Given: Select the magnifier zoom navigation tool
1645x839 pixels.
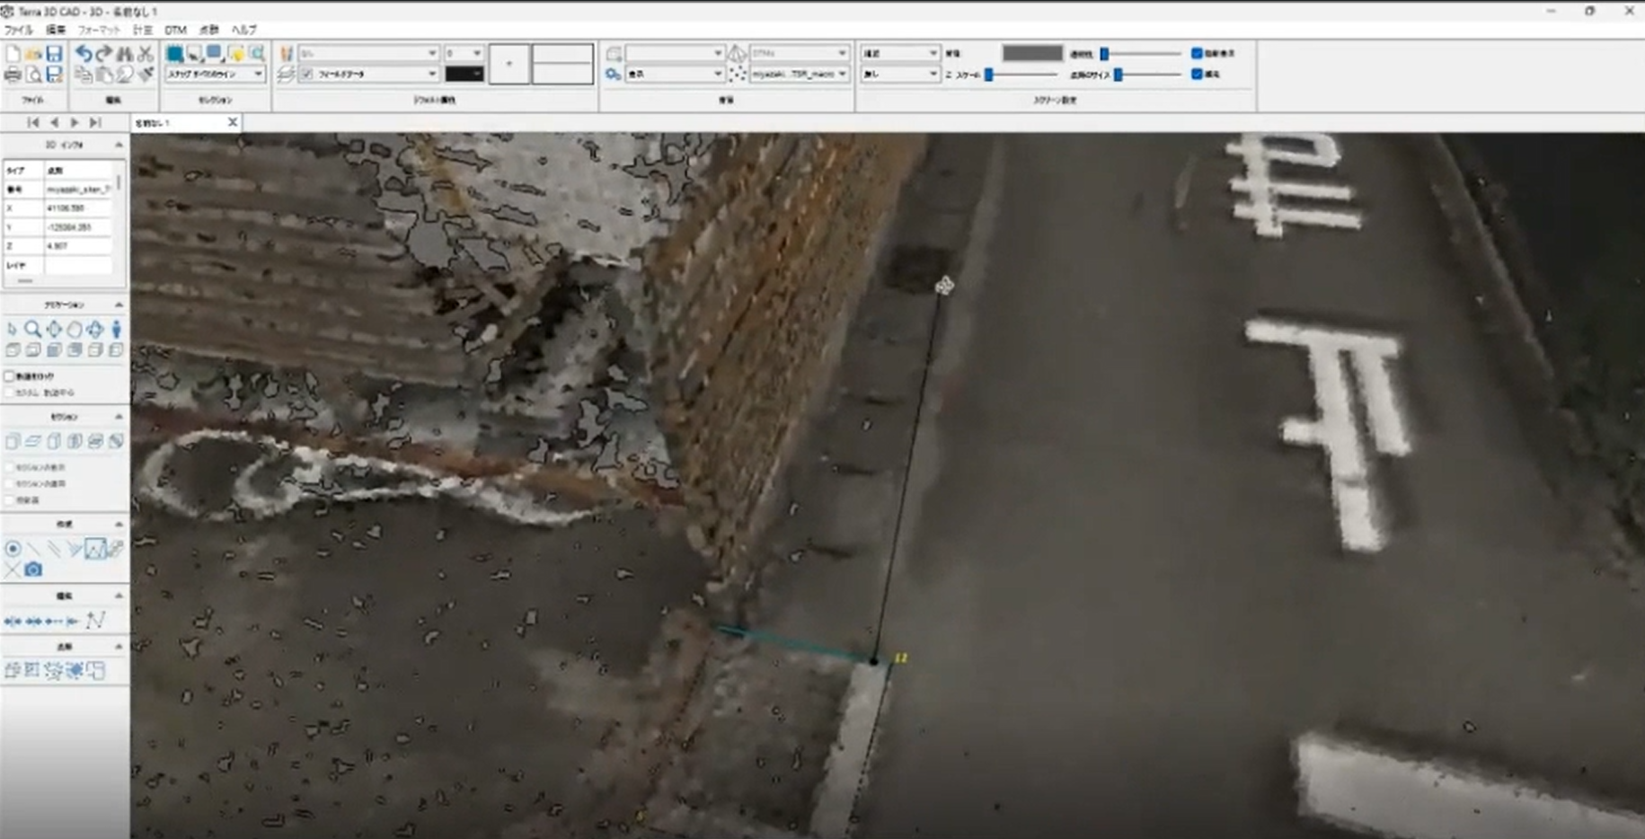Looking at the screenshot, I should click(33, 330).
